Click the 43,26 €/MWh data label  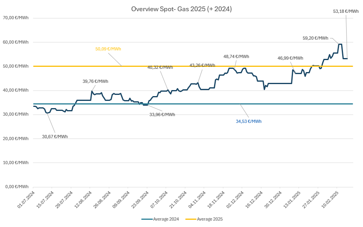(202, 65)
